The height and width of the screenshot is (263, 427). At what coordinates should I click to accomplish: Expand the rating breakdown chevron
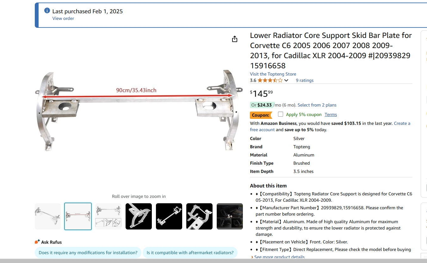pyautogui.click(x=286, y=80)
